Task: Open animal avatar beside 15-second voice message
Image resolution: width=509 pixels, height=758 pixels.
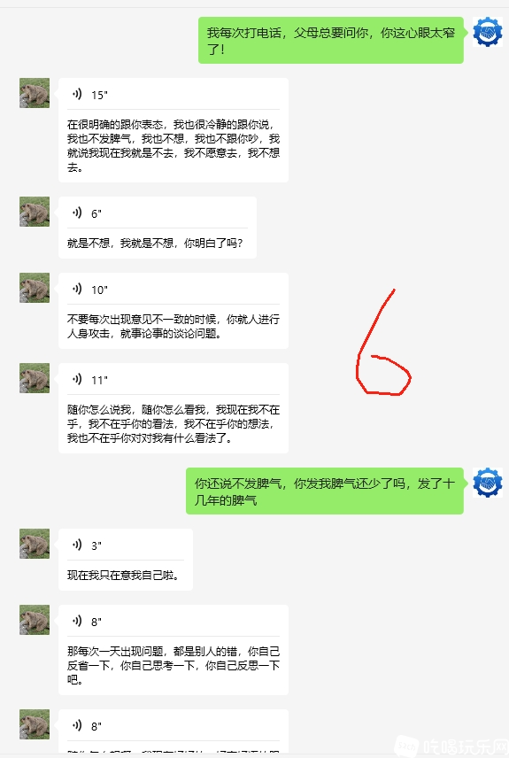Action: point(35,93)
